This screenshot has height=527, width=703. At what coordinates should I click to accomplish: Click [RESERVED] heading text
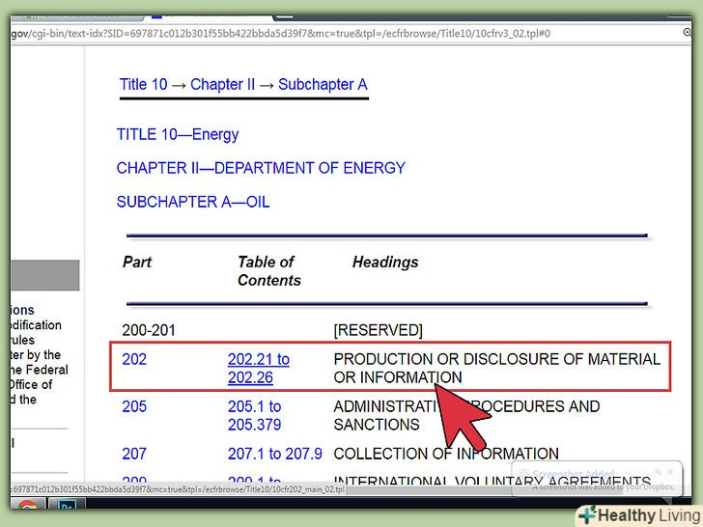pos(378,330)
